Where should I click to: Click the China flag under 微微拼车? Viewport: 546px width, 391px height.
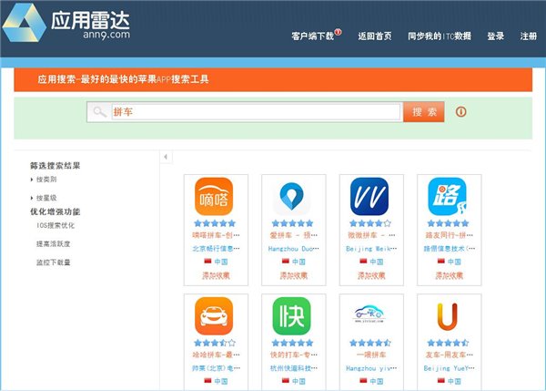(363, 262)
